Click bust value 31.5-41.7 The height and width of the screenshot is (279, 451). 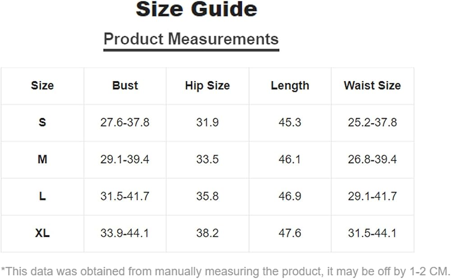pos(125,196)
